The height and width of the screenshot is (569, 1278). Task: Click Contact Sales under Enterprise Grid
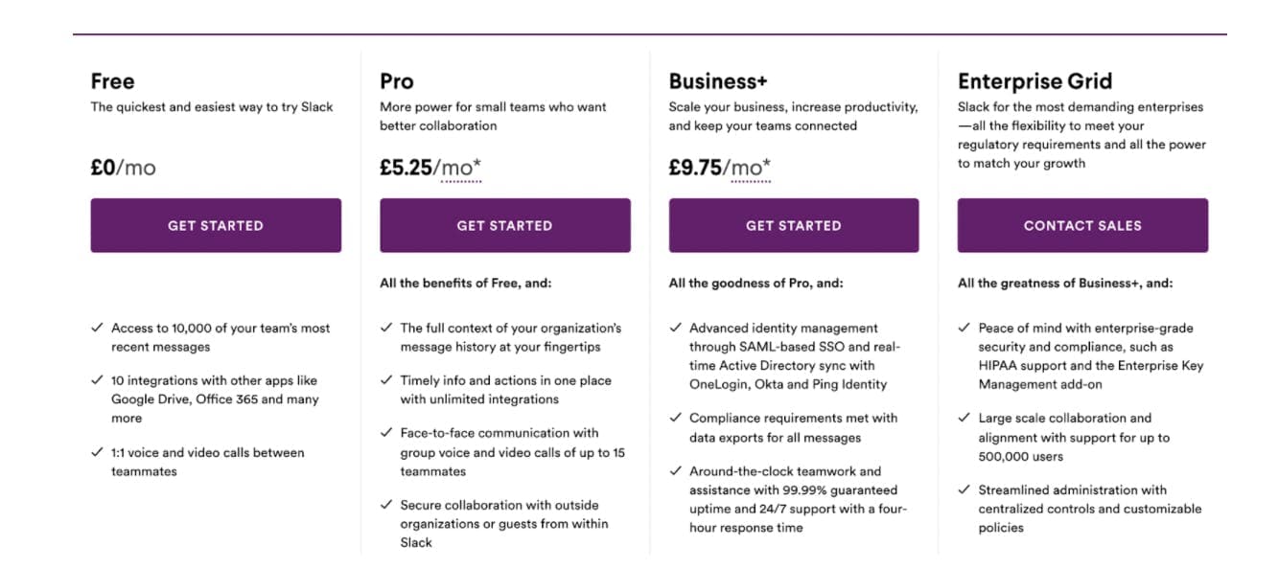tap(1082, 225)
